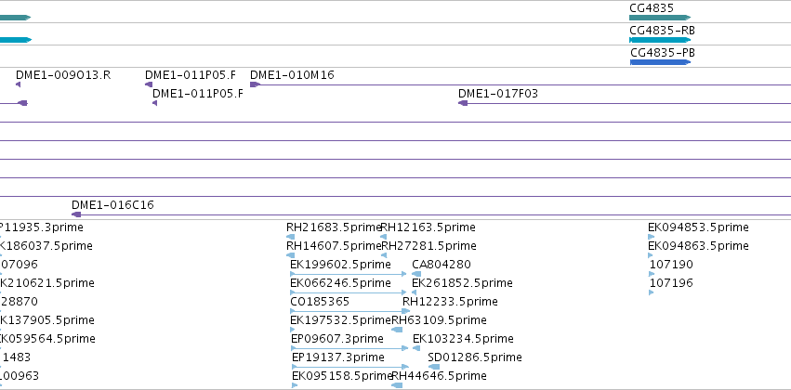Select the EK094853.5prime label

pos(698,227)
